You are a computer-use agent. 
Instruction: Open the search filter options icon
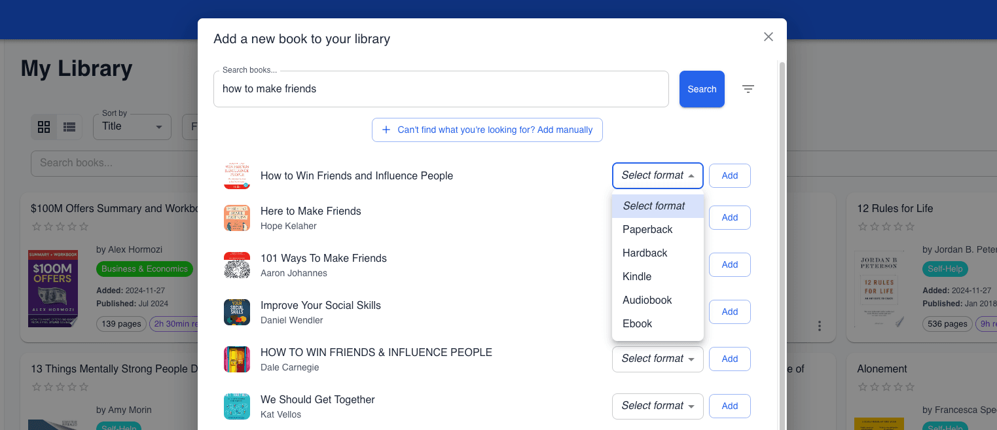[748, 89]
